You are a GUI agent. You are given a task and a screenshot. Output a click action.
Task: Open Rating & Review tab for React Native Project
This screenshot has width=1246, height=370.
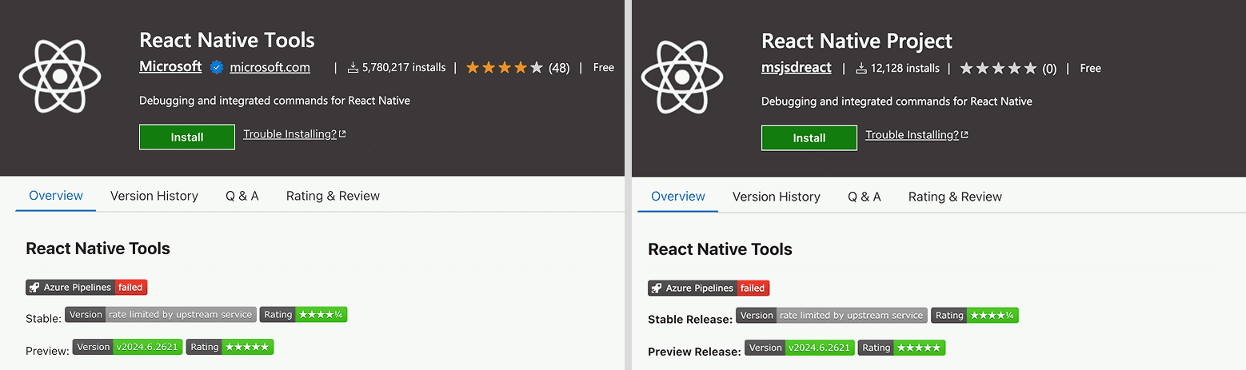pos(955,197)
